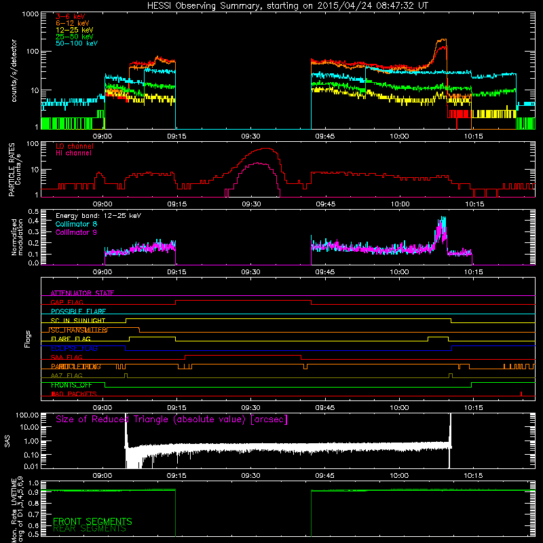Viewport: 543px width, 543px height.
Task: Click "10:15" tick label under the SAS panel
Action: [473, 476]
